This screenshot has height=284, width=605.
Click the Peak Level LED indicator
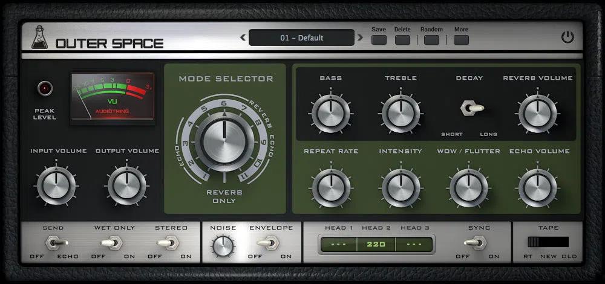(x=45, y=89)
